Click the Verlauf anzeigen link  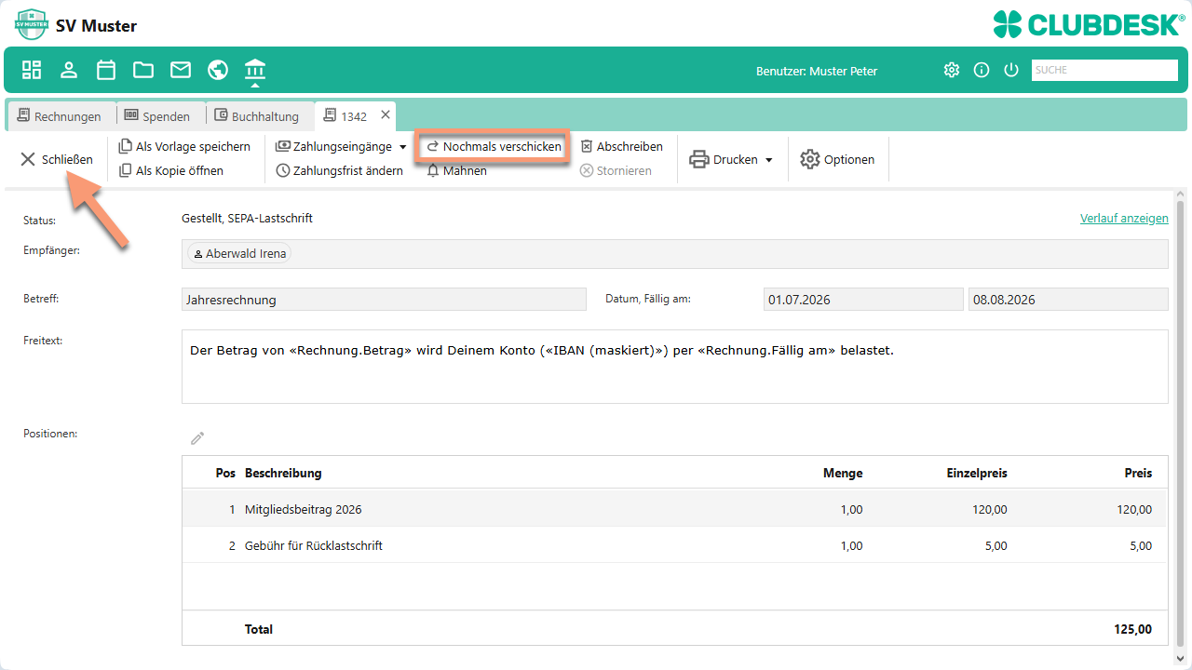1124,218
